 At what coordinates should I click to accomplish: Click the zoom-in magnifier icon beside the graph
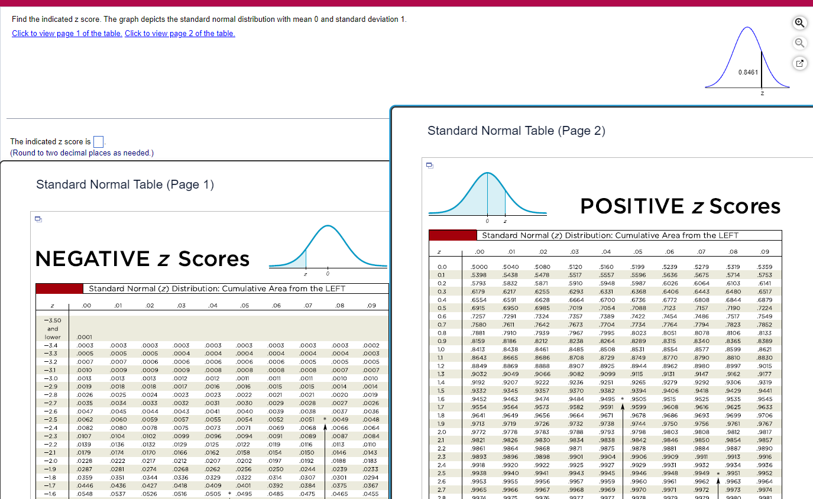(799, 22)
